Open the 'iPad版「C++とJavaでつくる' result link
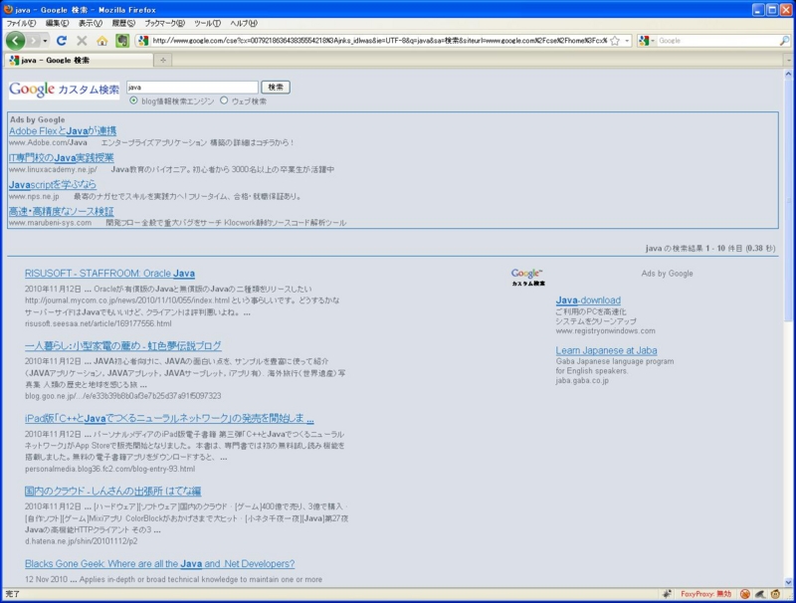Viewport: 796px width, 603px height. click(169, 418)
